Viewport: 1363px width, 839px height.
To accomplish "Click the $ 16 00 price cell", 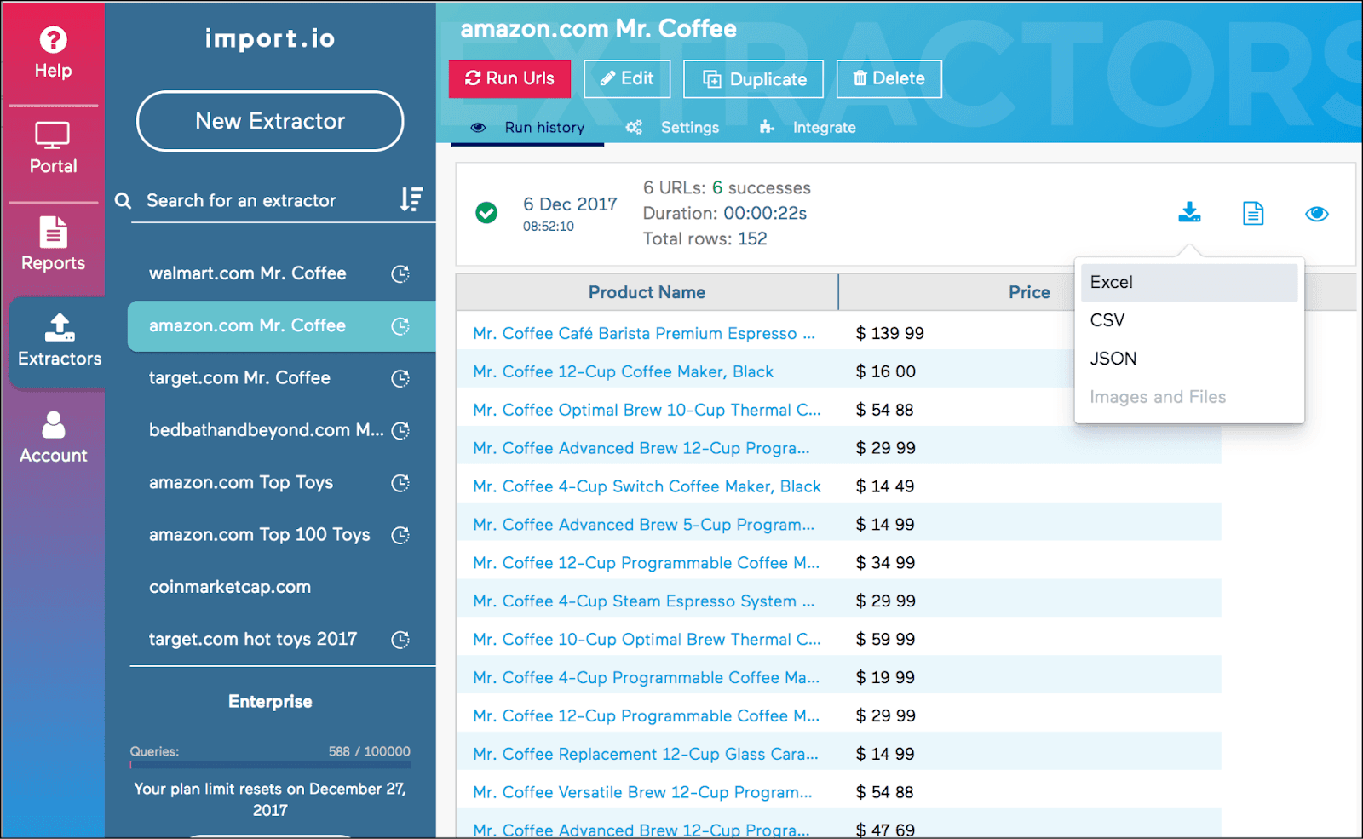I will click(x=886, y=371).
